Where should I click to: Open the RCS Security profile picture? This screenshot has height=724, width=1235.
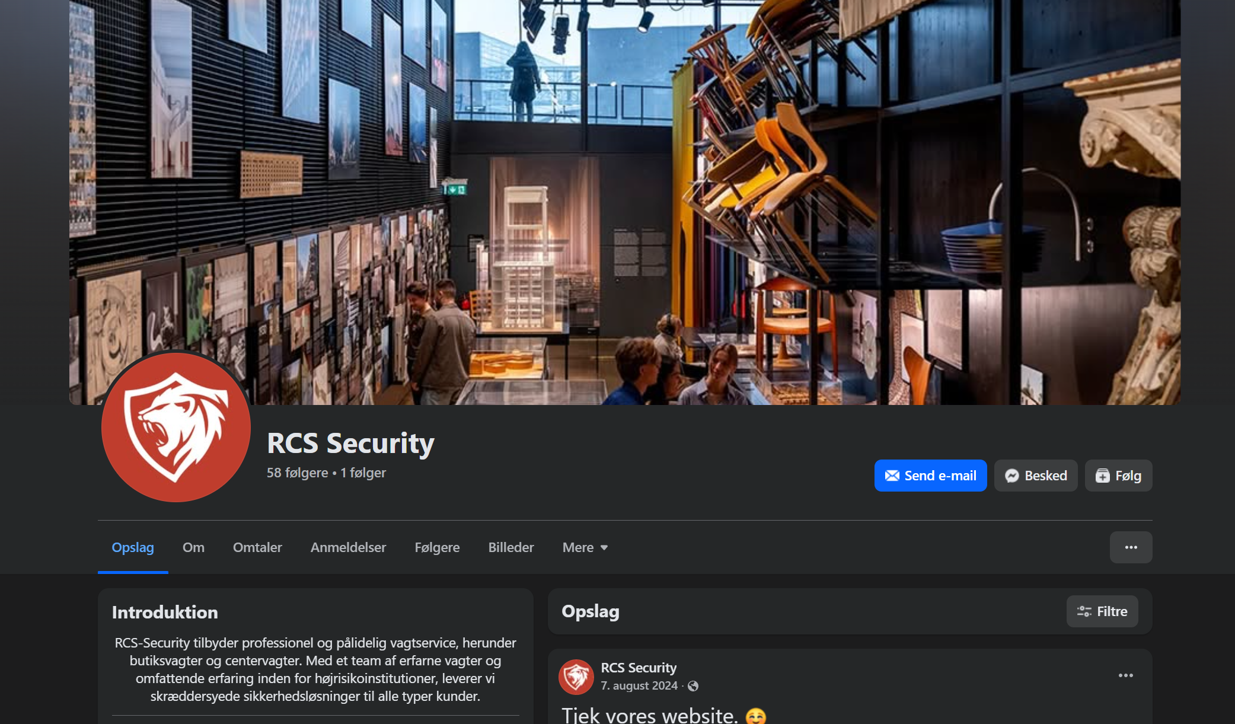coord(176,427)
